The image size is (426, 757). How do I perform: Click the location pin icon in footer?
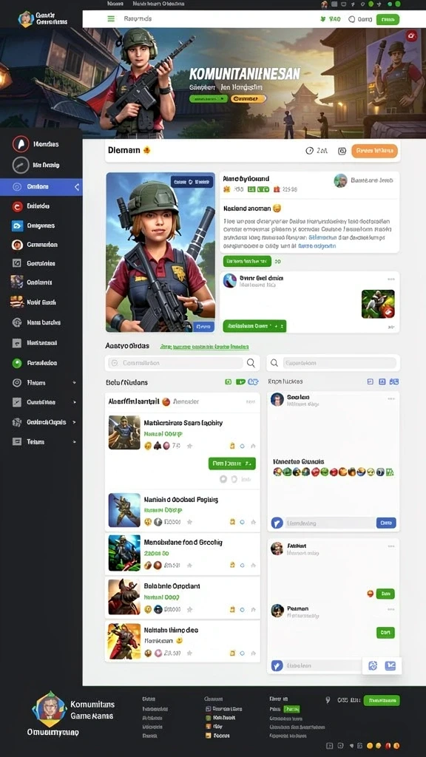pos(328,700)
